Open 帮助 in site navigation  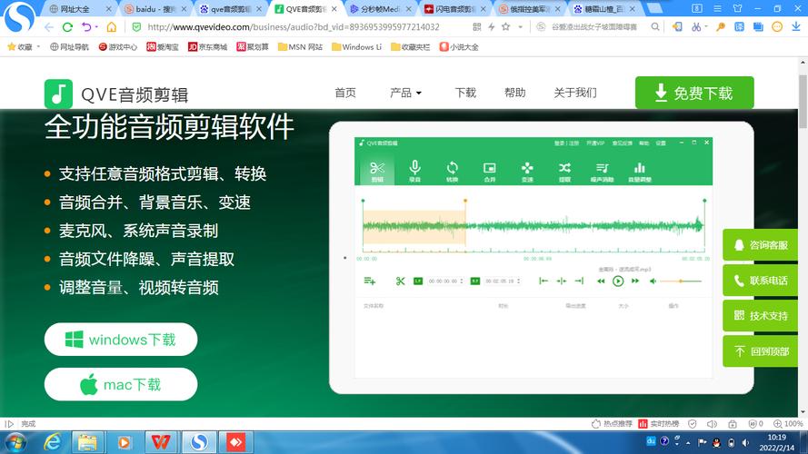514,93
